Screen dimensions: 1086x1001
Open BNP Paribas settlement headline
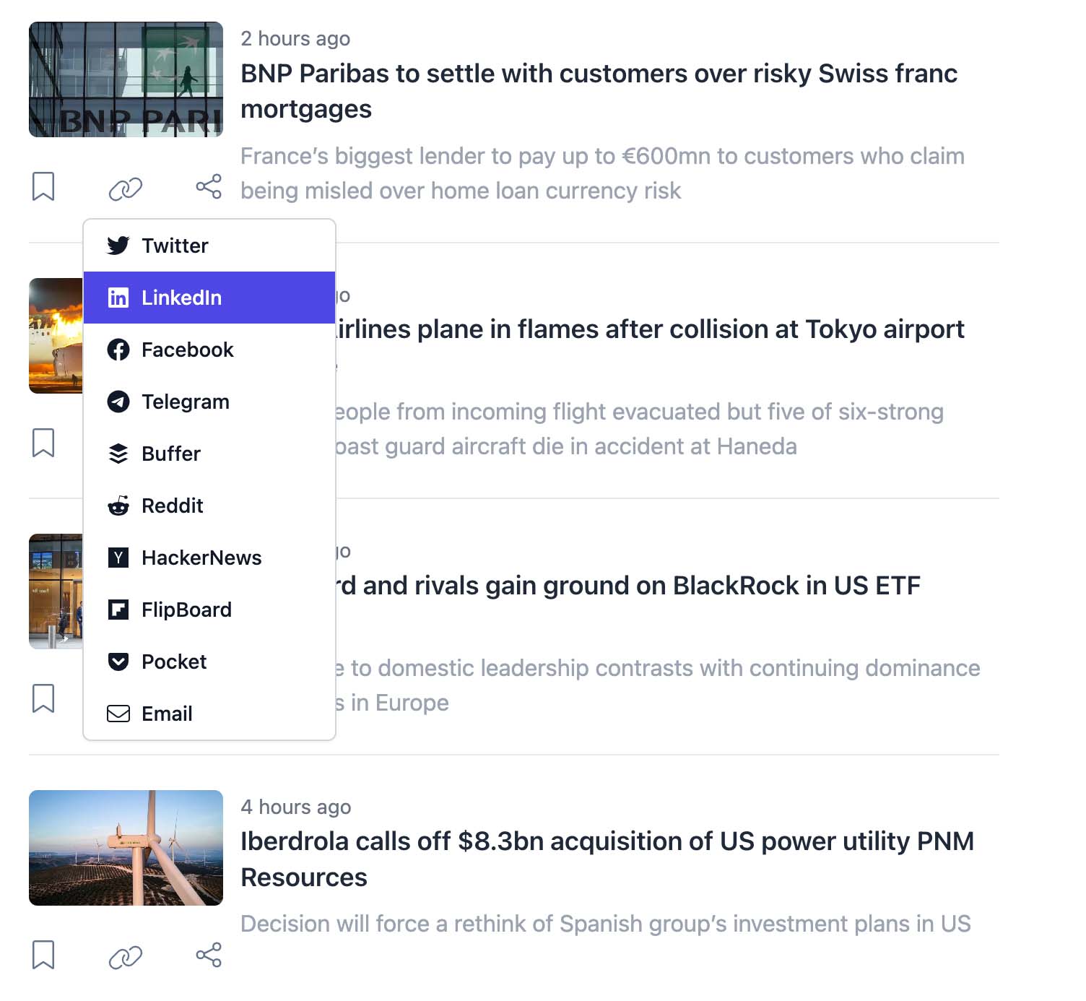(x=599, y=91)
